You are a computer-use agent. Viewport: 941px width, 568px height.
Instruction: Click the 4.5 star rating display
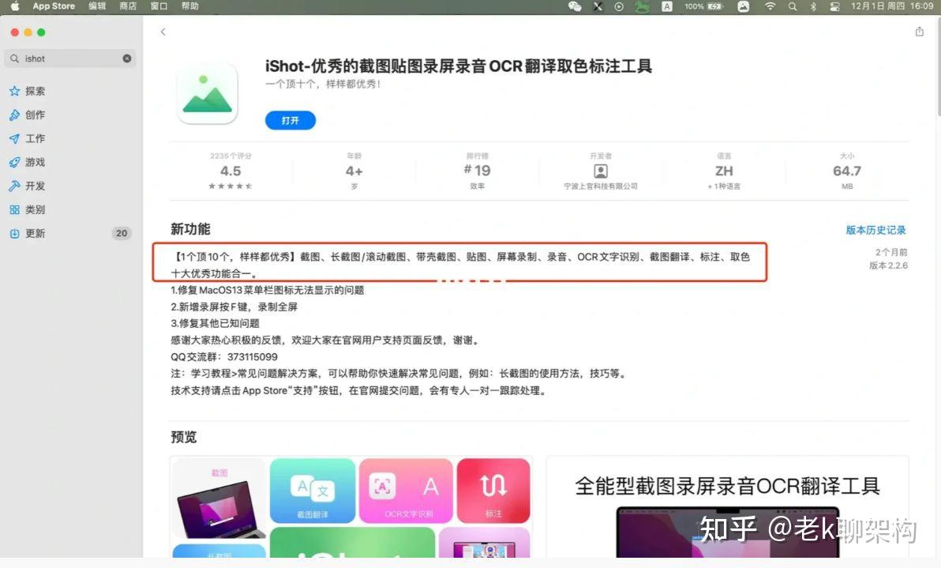pyautogui.click(x=230, y=171)
